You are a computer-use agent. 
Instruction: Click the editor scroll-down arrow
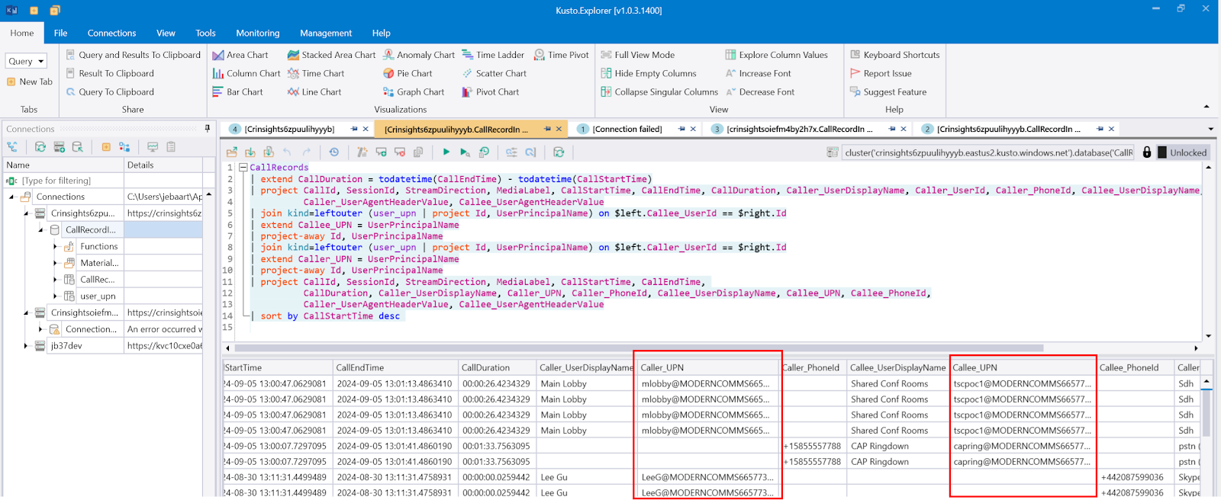point(1208,335)
